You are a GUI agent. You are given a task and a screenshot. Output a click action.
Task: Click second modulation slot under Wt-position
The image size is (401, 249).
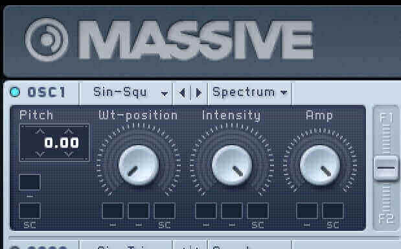tap(139, 211)
